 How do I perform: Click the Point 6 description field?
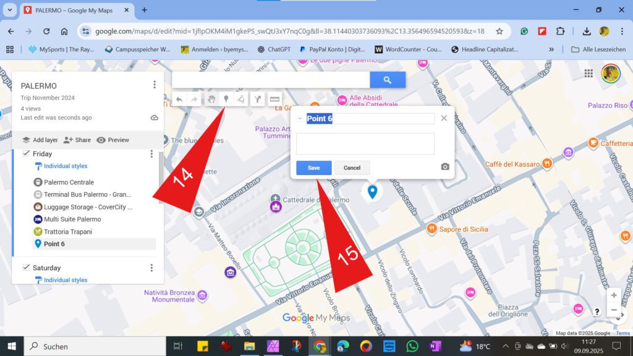click(365, 143)
